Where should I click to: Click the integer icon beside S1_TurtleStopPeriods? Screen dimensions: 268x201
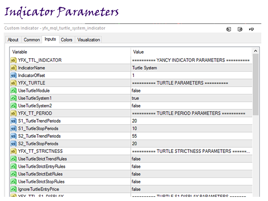click(x=13, y=129)
